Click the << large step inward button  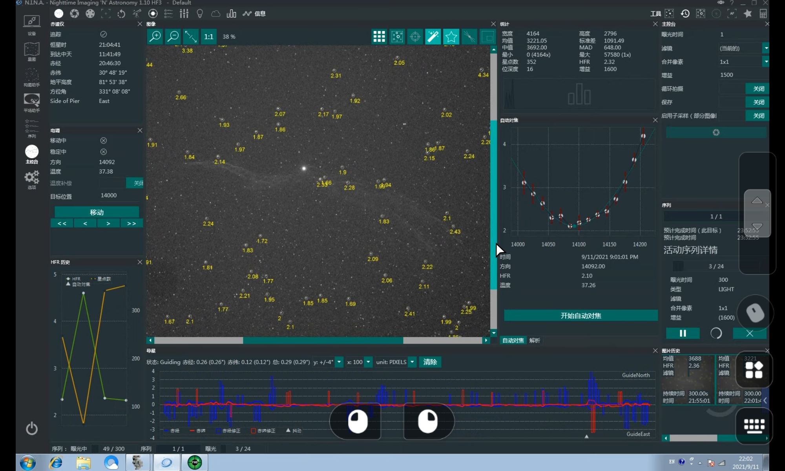[62, 223]
